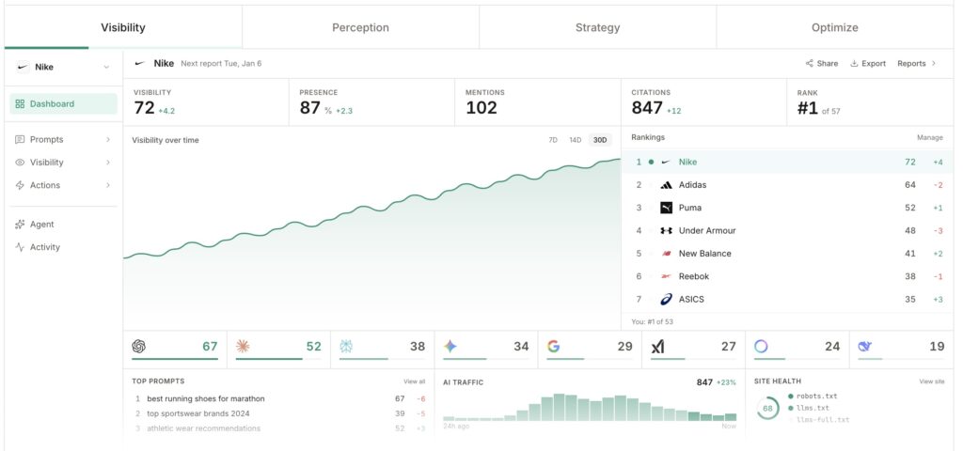
Task: Select the xAI Grok engine card scoring 27
Action: tap(694, 350)
